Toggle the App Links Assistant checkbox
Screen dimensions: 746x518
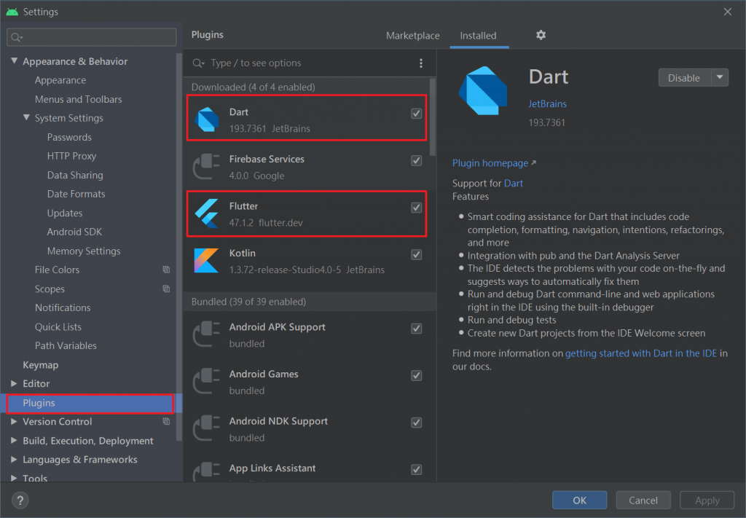[416, 469]
